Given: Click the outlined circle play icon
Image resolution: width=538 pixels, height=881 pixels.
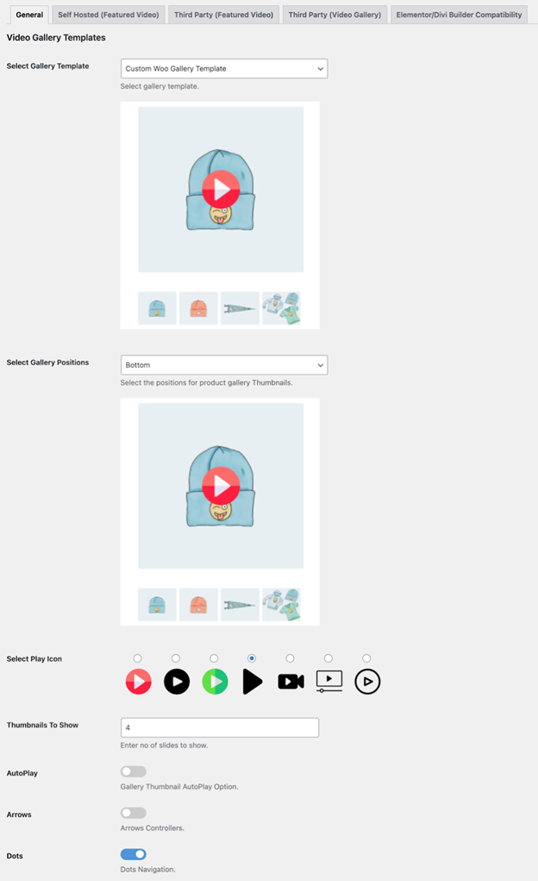Looking at the screenshot, I should pyautogui.click(x=367, y=682).
